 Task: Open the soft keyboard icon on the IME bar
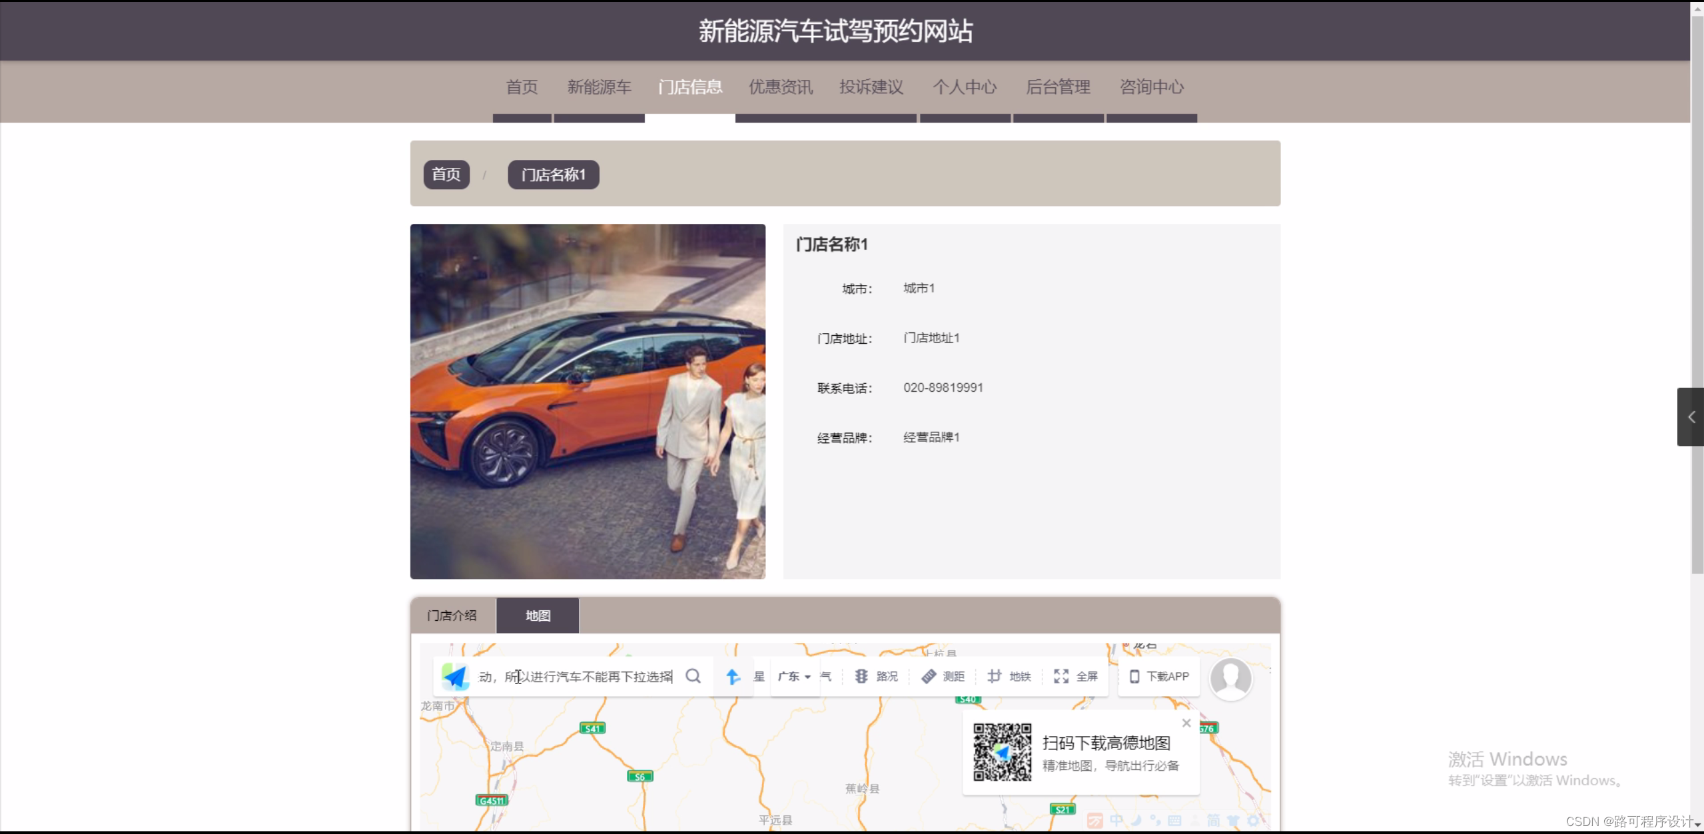1174,822
